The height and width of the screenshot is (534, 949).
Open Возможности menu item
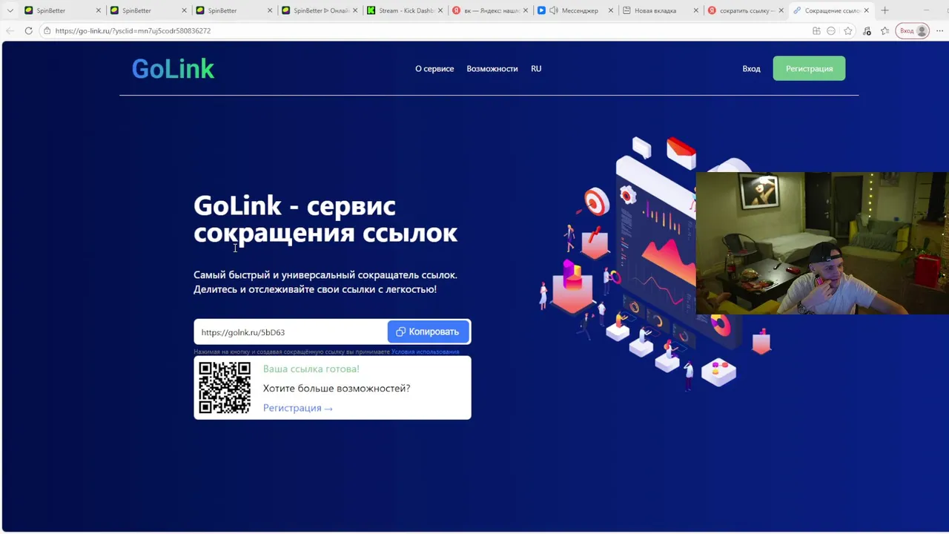click(492, 68)
